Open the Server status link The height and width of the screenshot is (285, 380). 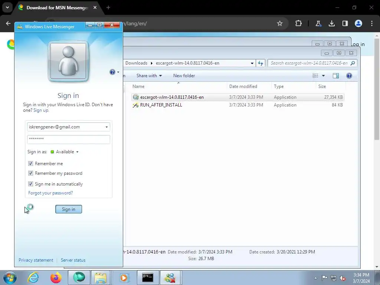(x=73, y=260)
